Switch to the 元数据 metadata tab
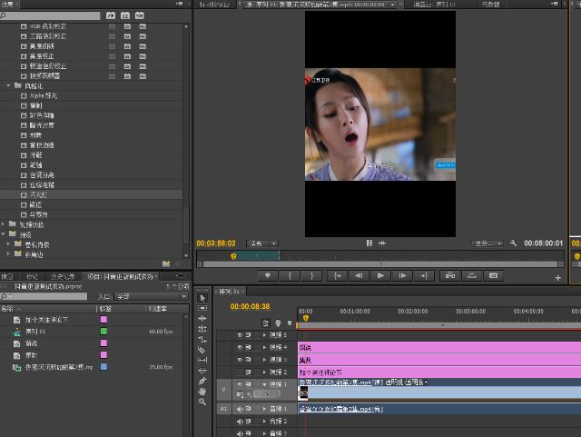This screenshot has width=581, height=437. click(490, 5)
